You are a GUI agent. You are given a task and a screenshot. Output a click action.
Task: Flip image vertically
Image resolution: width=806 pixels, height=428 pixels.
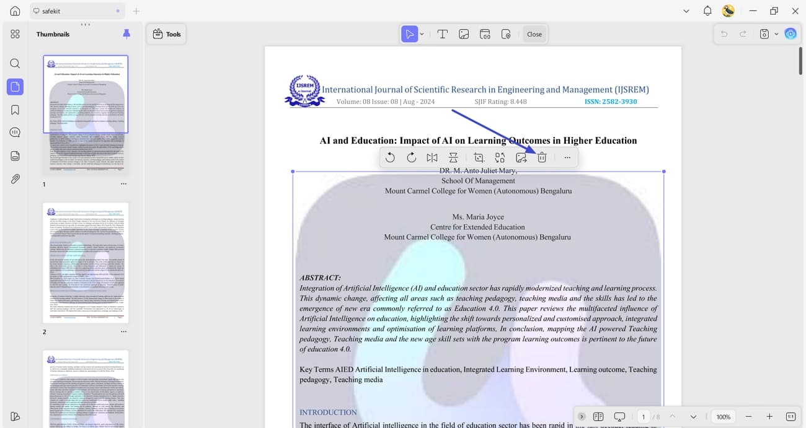click(453, 157)
